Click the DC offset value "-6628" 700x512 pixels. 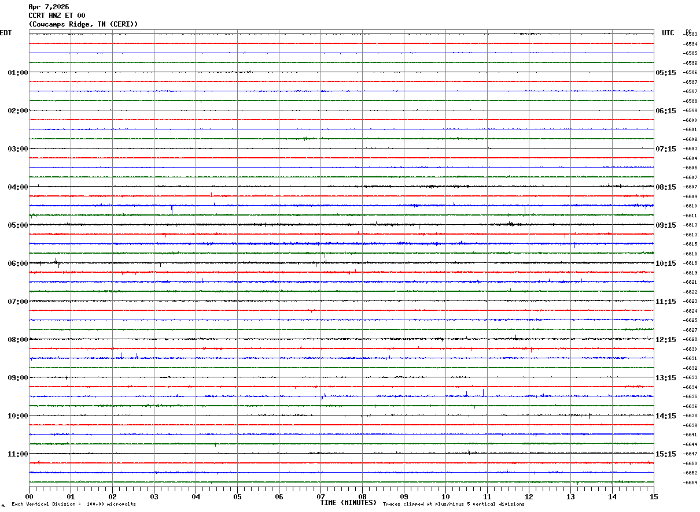coord(690,339)
